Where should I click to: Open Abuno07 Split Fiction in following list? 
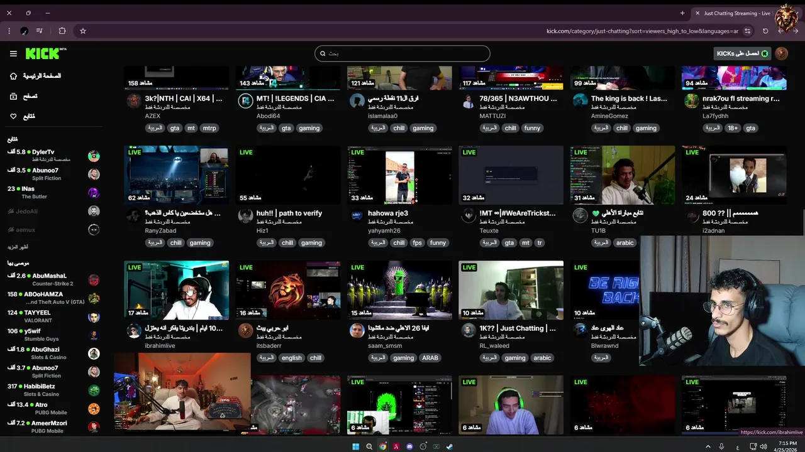coord(53,174)
